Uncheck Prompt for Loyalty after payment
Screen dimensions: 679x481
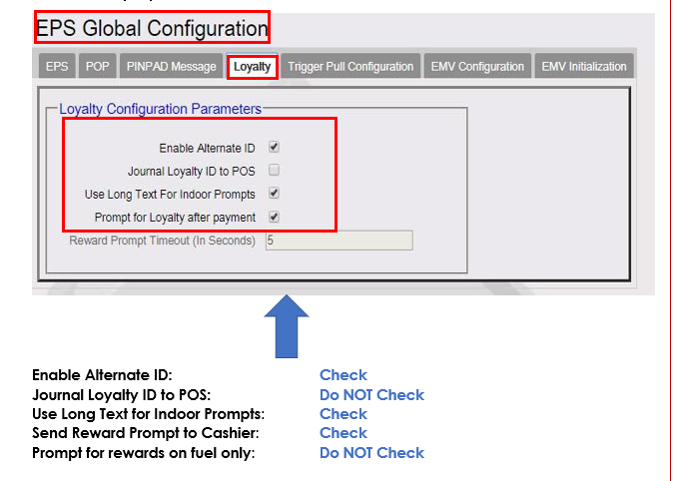coord(274,217)
